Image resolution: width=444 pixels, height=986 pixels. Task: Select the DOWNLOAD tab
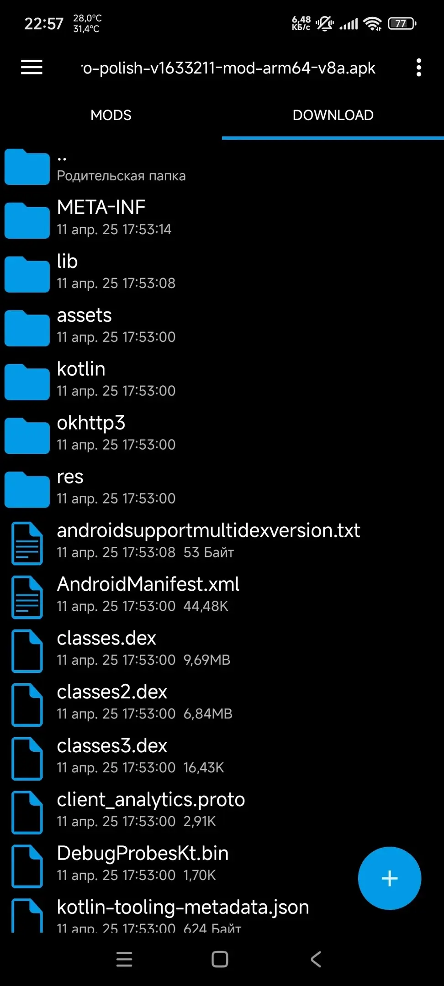click(333, 115)
